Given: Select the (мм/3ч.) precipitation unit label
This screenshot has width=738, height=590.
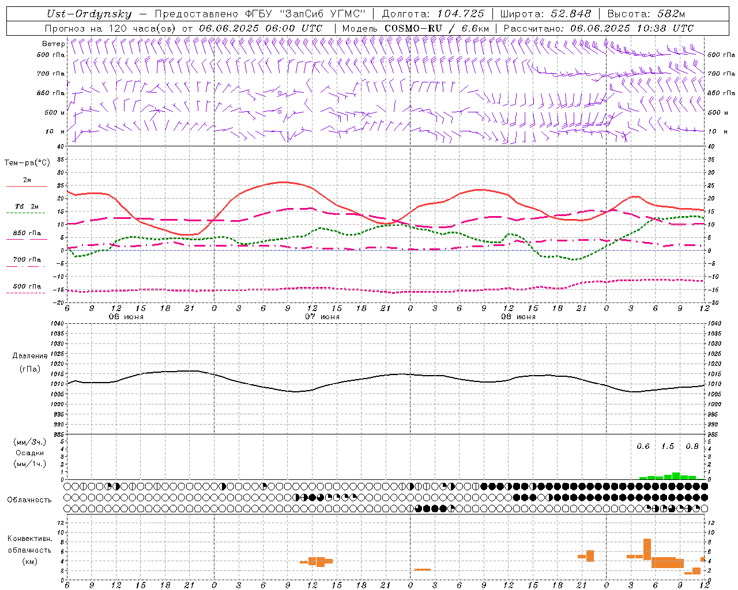Looking at the screenshot, I should 30,442.
